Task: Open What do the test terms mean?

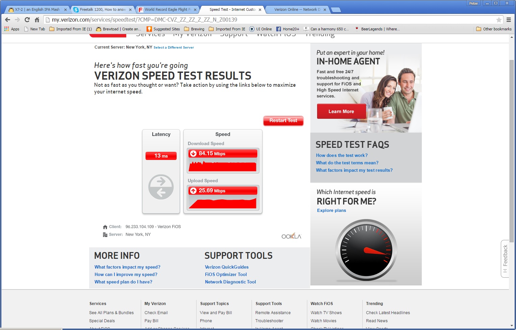Action: [x=347, y=163]
